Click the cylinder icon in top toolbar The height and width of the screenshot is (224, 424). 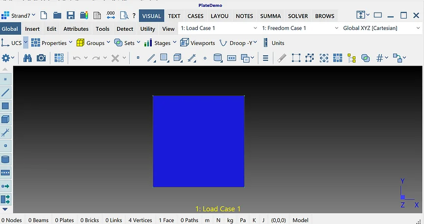tap(218, 58)
